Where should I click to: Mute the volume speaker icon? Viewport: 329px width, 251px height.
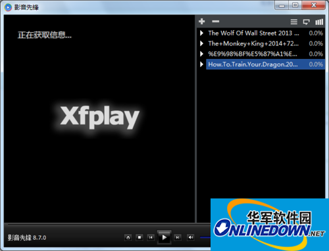191,237
